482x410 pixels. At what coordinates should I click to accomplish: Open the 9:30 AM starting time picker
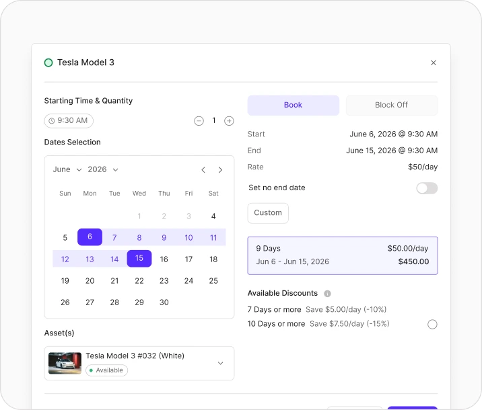tap(69, 120)
